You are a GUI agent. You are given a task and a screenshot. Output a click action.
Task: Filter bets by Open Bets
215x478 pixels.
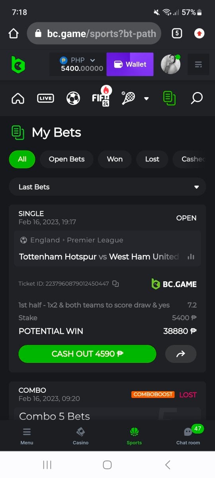67,159
